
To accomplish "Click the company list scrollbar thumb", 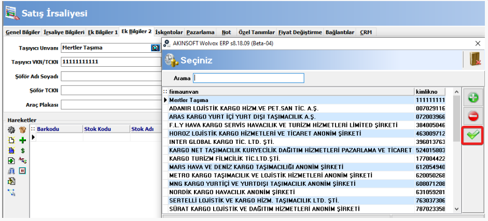I will [x=456, y=119].
